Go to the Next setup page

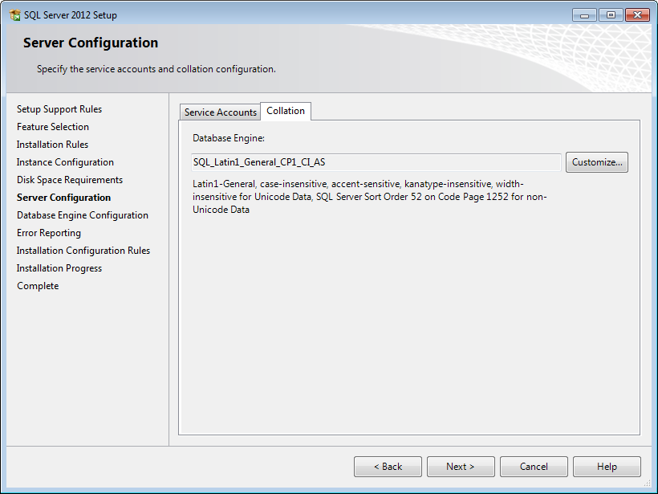tap(460, 467)
